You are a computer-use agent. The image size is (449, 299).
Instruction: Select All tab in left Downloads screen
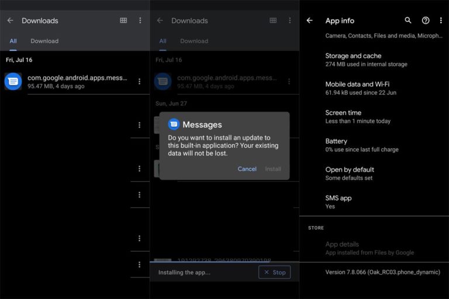click(13, 41)
